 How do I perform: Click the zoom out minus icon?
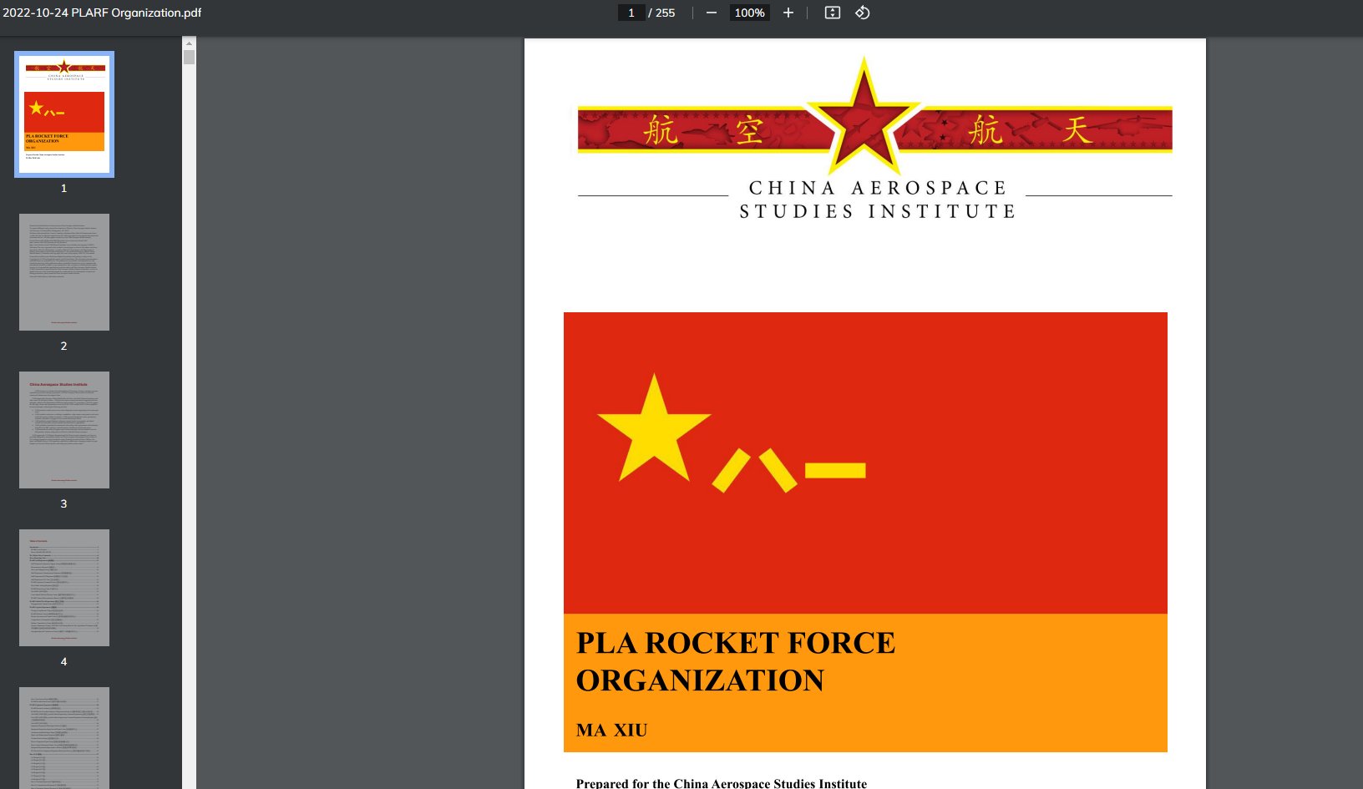712,13
